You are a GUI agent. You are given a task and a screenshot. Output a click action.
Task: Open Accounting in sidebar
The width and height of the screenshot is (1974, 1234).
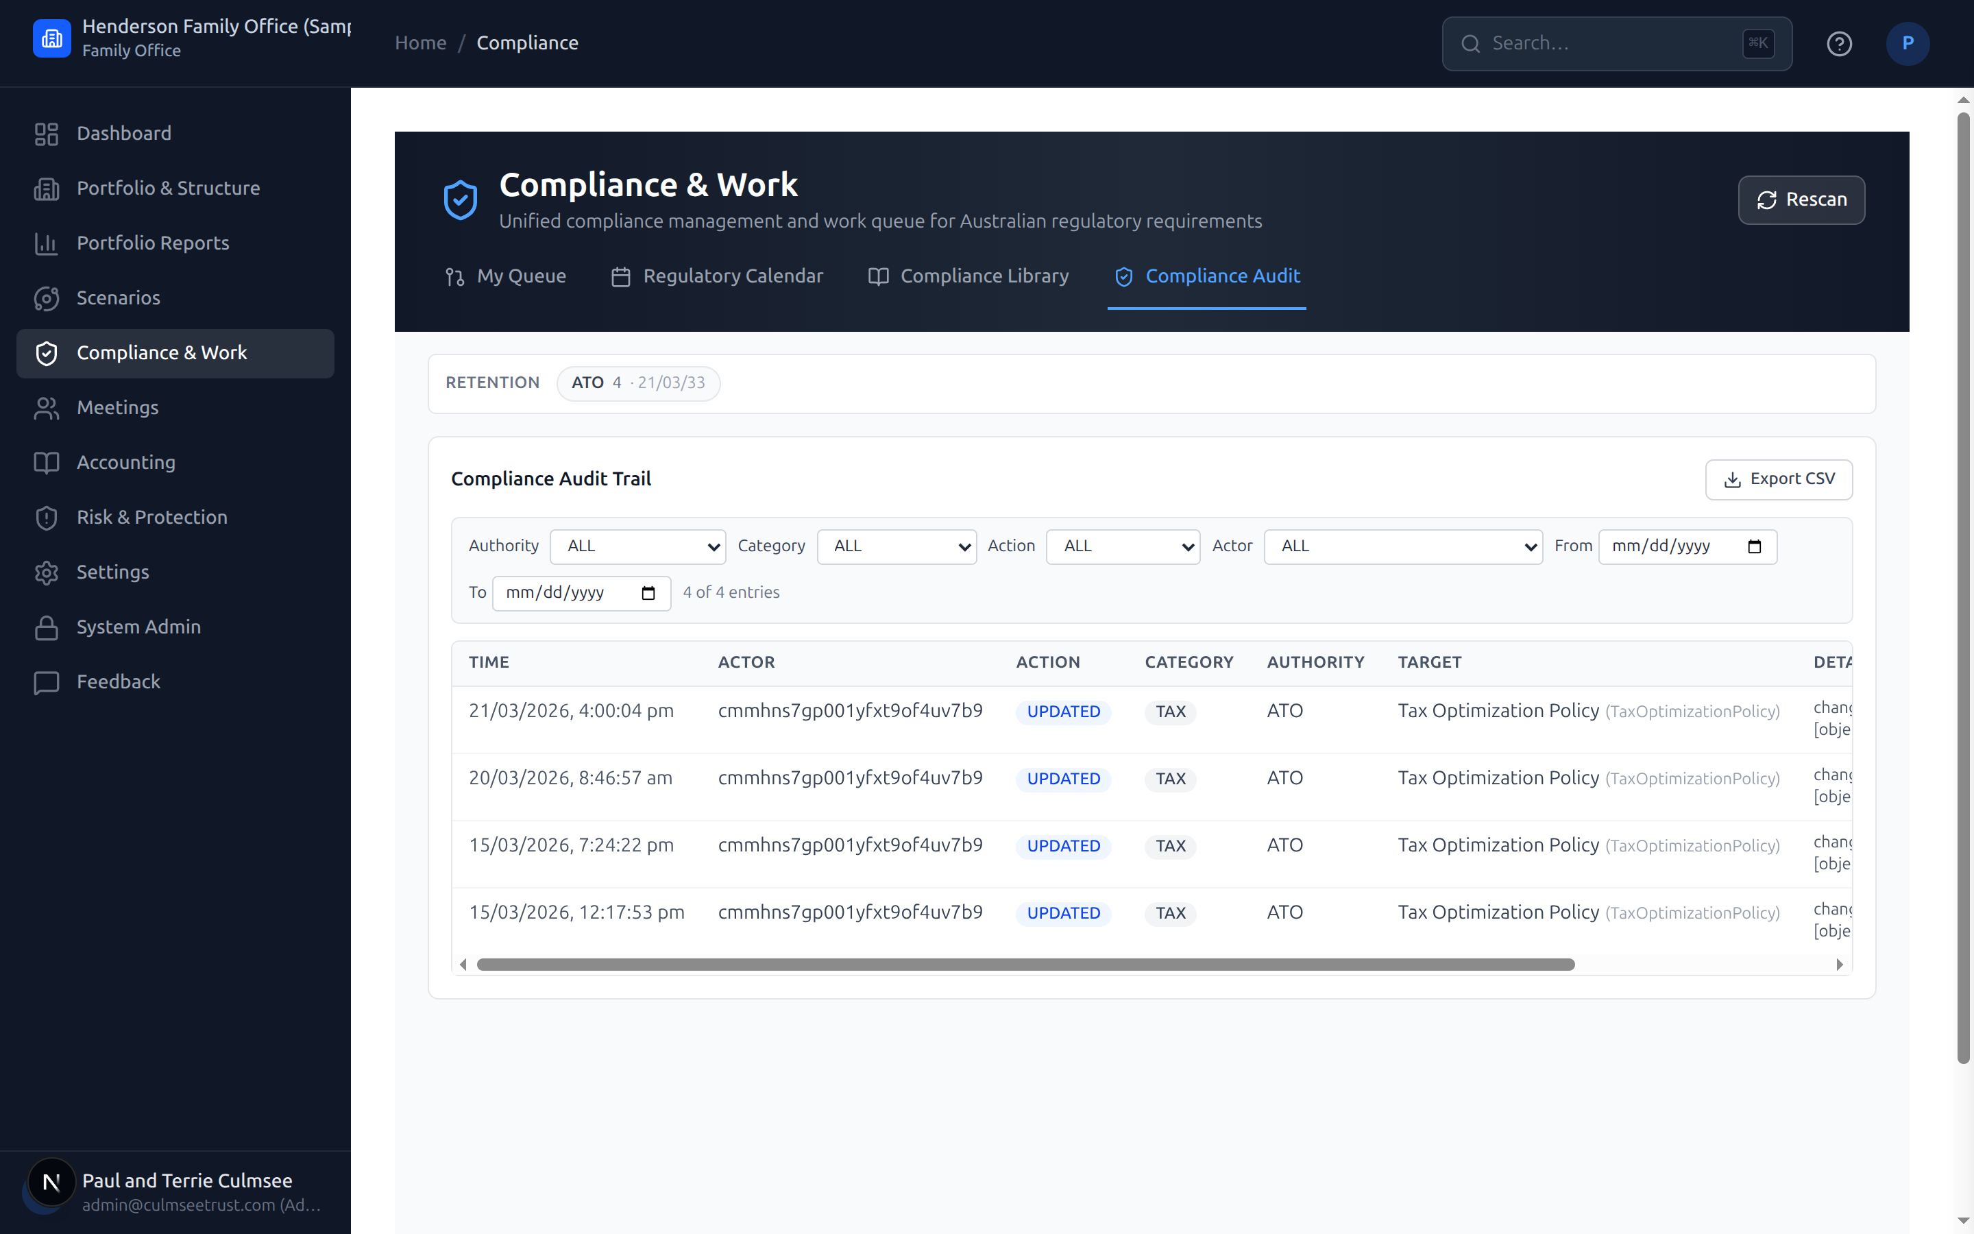click(175, 463)
